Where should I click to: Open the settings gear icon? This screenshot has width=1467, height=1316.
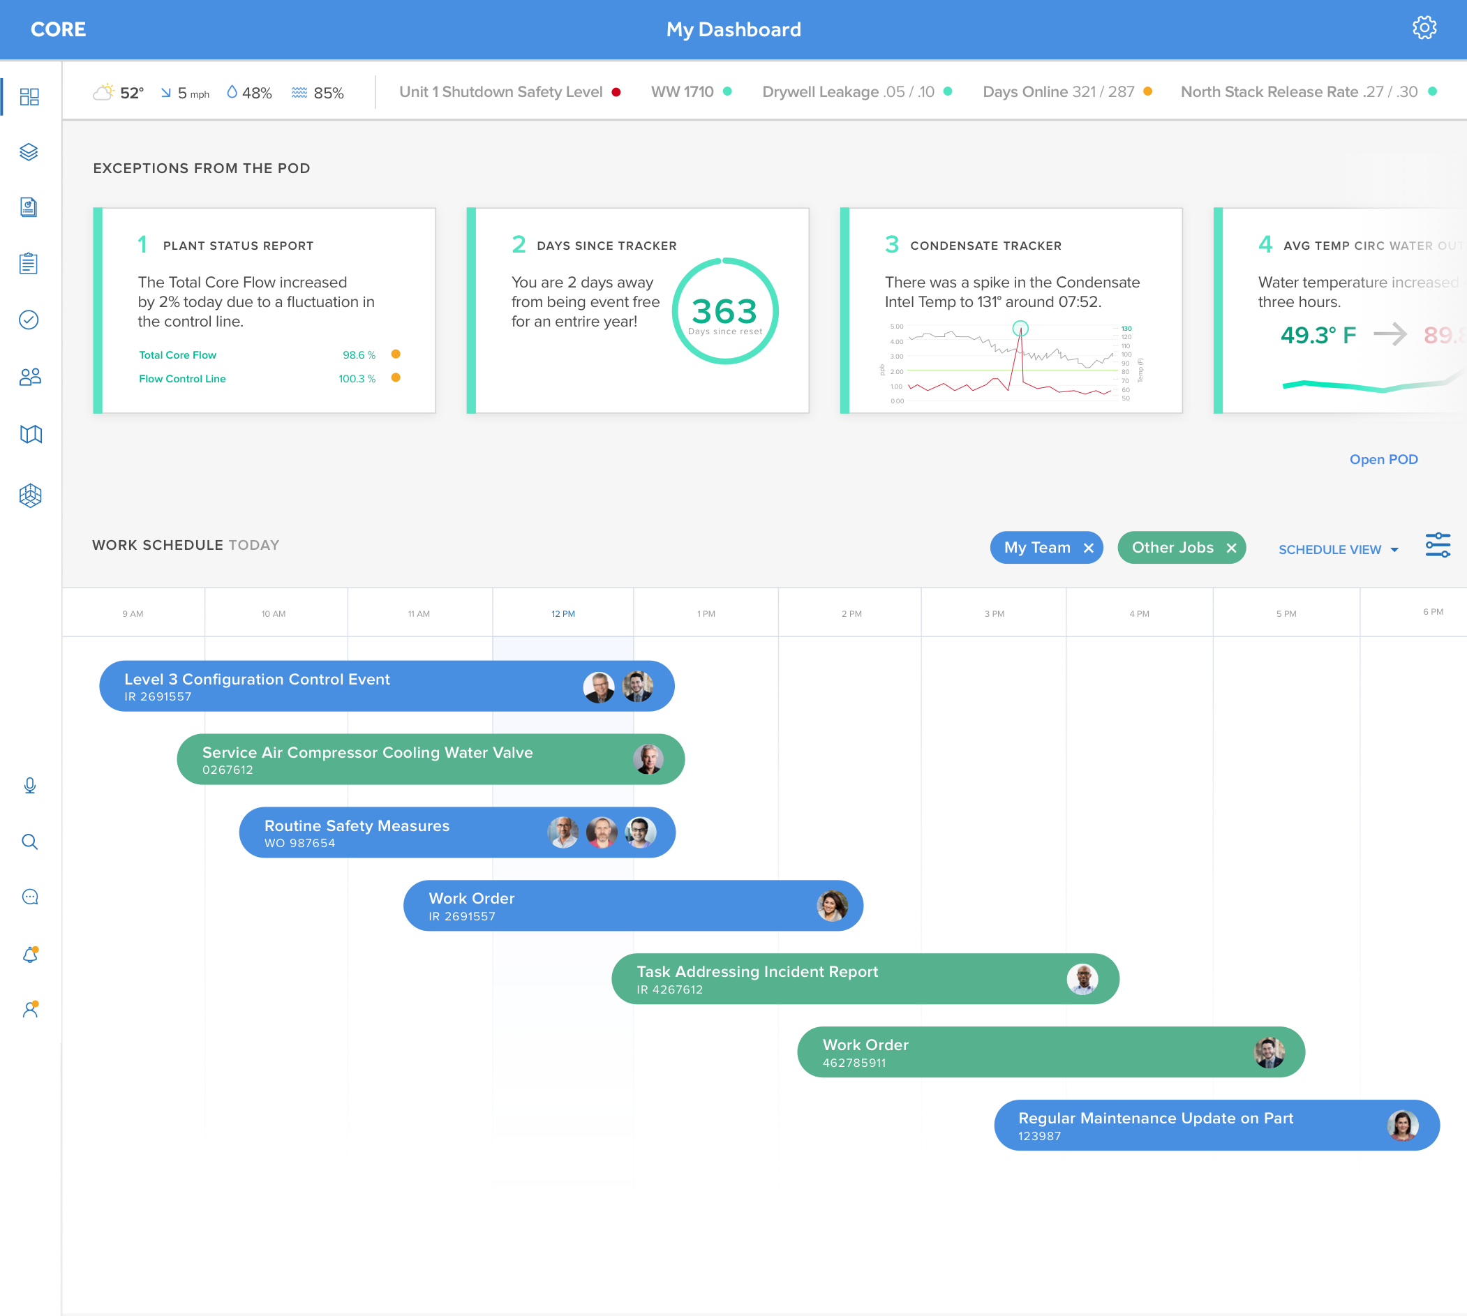pos(1424,28)
